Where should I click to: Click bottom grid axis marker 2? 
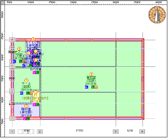(x=40, y=131)
